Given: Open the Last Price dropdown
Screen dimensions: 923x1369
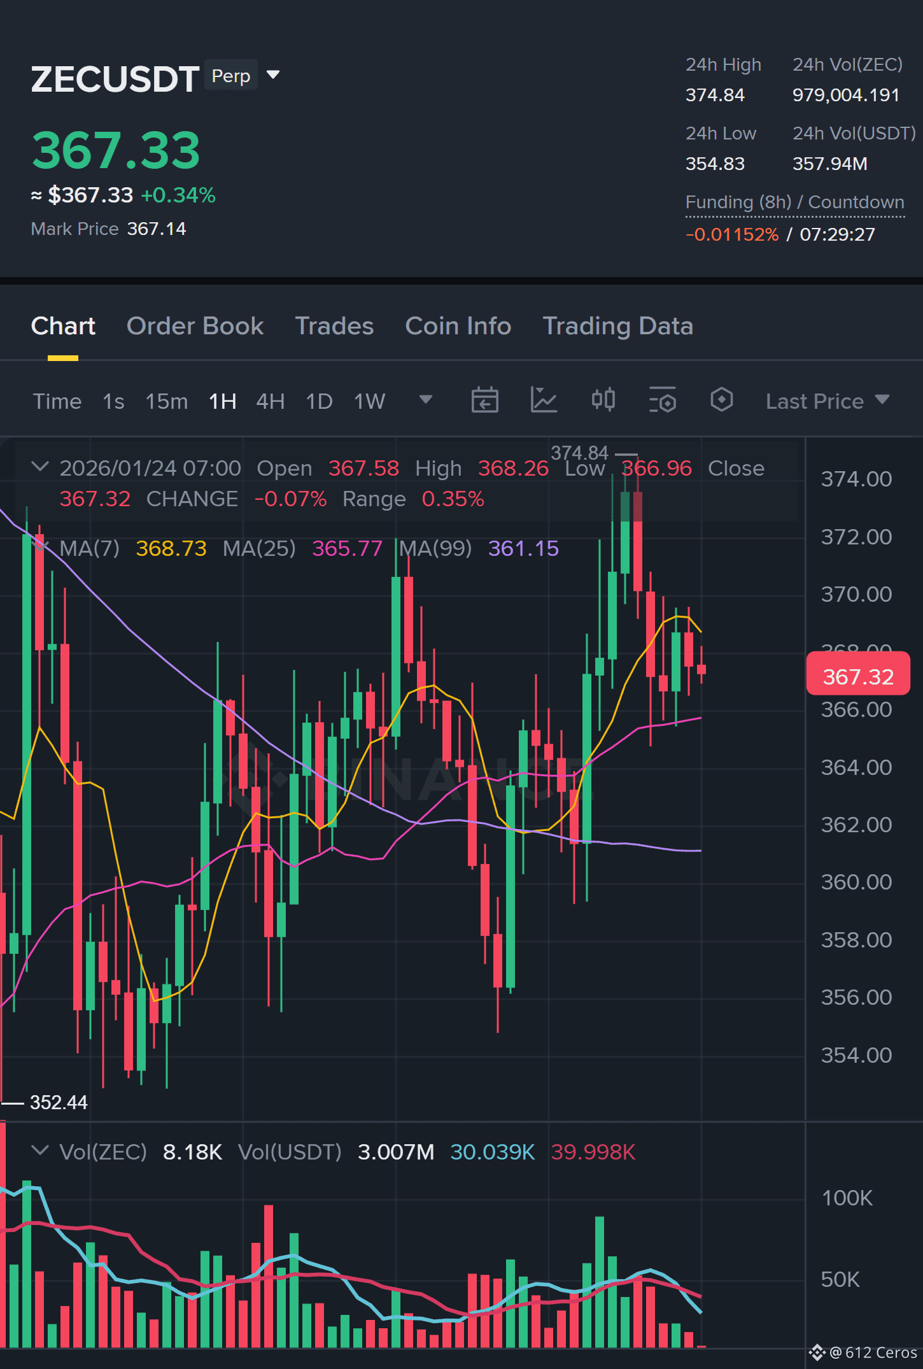Looking at the screenshot, I should pos(827,401).
